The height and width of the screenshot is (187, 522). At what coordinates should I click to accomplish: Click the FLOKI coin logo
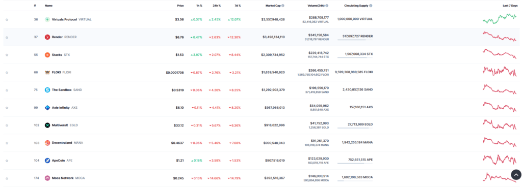(x=47, y=72)
